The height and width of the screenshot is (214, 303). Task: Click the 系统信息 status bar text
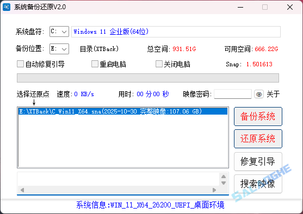pos(150,205)
